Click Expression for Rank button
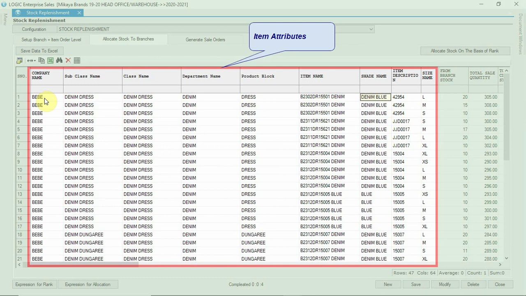Screen dimensions: 526x296 click(x=34, y=284)
